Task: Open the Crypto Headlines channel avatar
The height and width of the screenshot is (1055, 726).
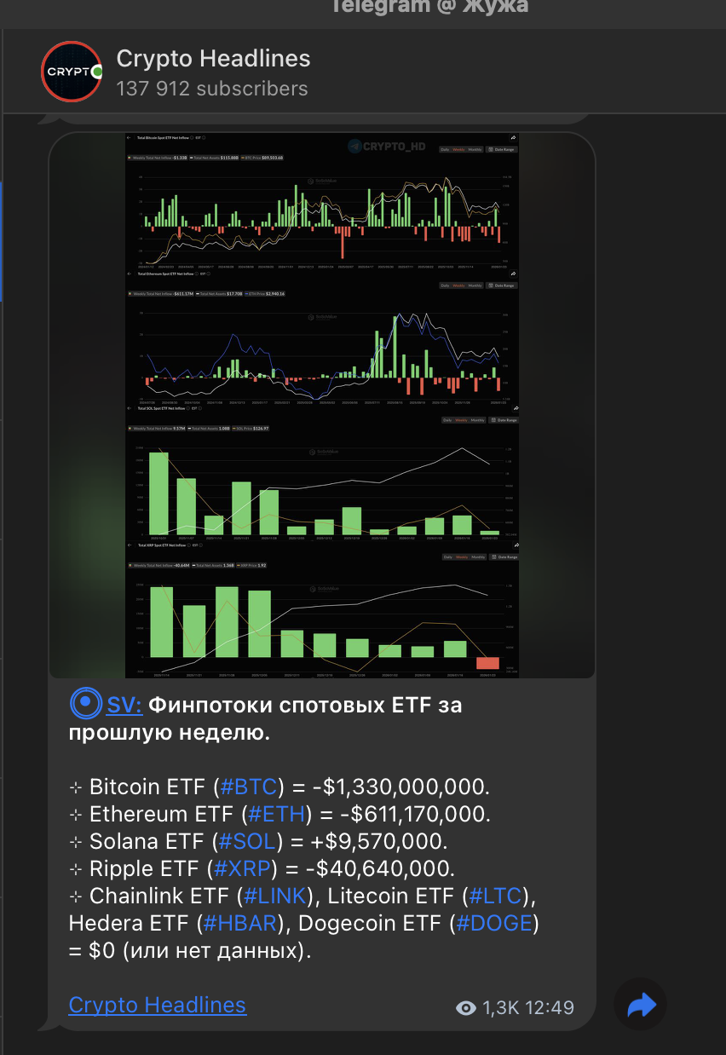Action: (72, 72)
